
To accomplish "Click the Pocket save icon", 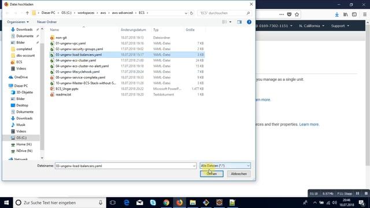I will click(x=289, y=14).
